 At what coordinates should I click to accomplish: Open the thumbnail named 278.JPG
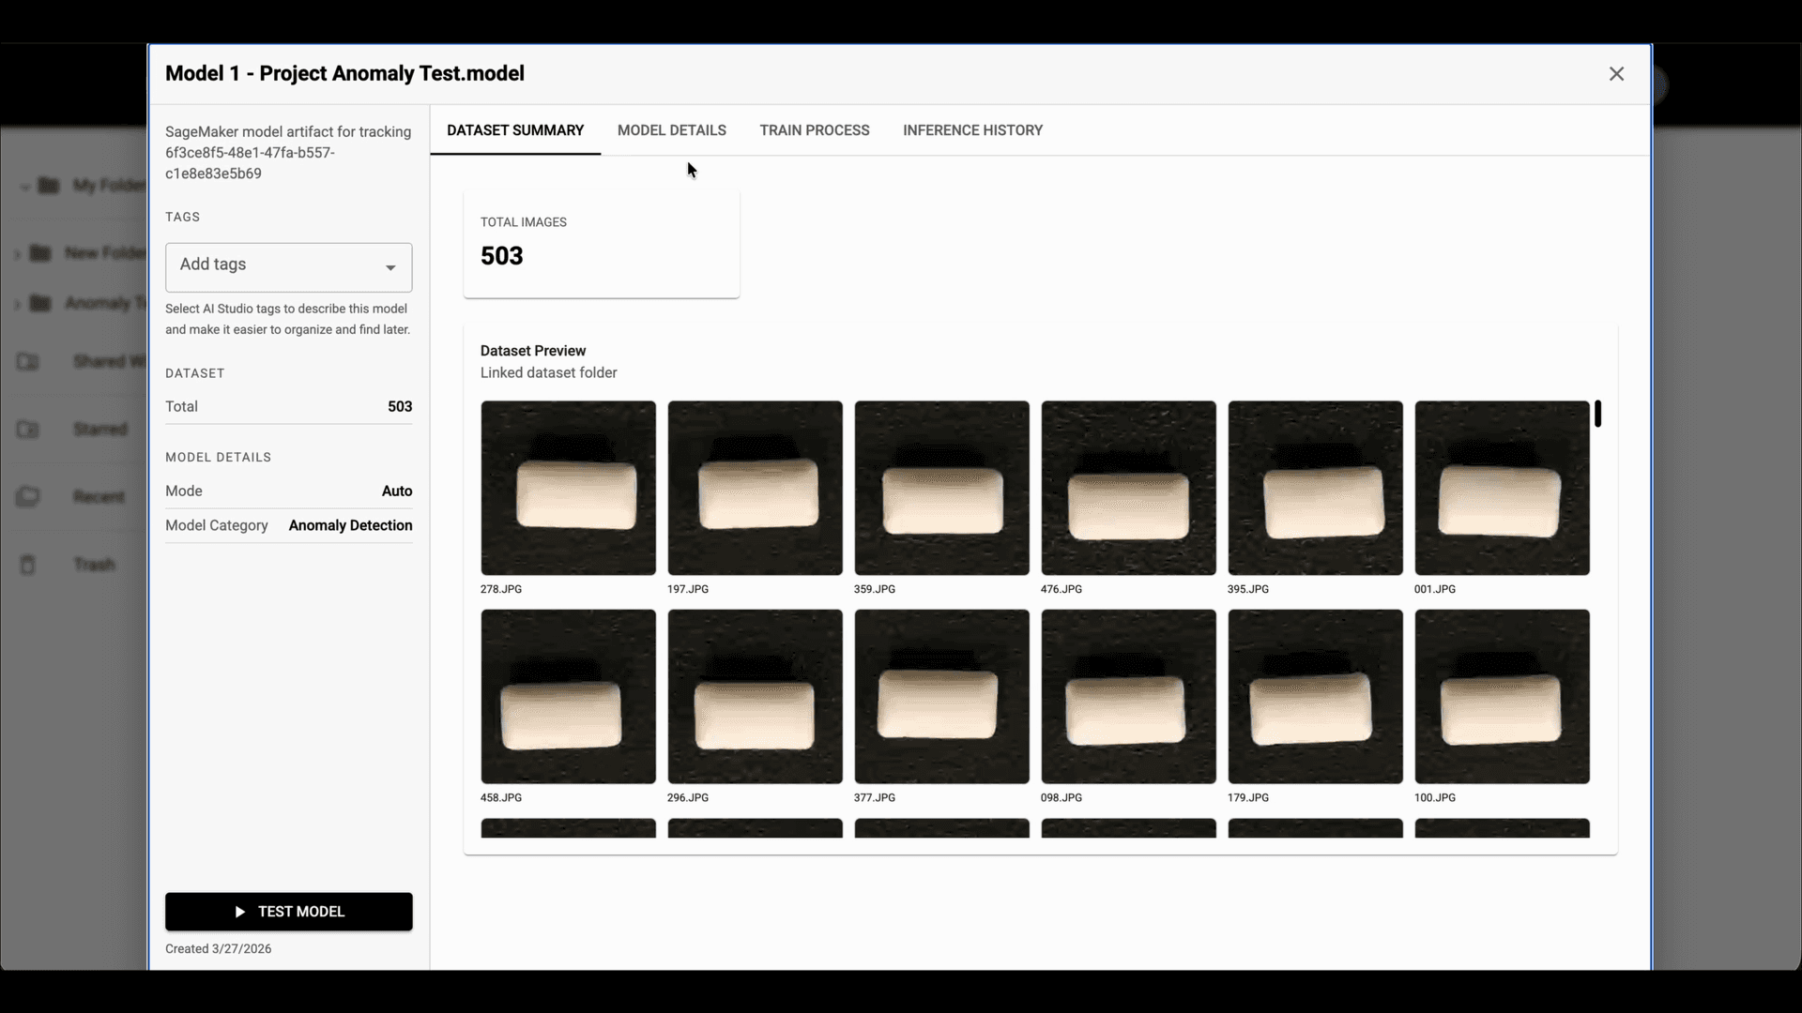pyautogui.click(x=568, y=488)
